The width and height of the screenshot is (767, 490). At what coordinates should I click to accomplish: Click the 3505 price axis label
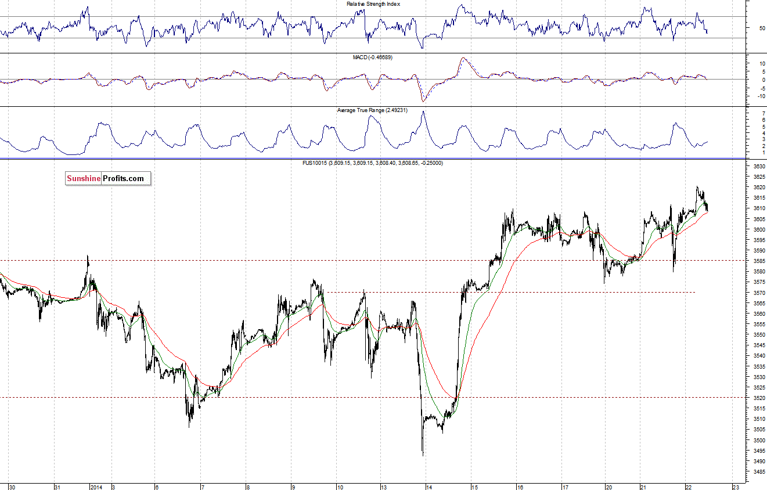click(x=758, y=429)
